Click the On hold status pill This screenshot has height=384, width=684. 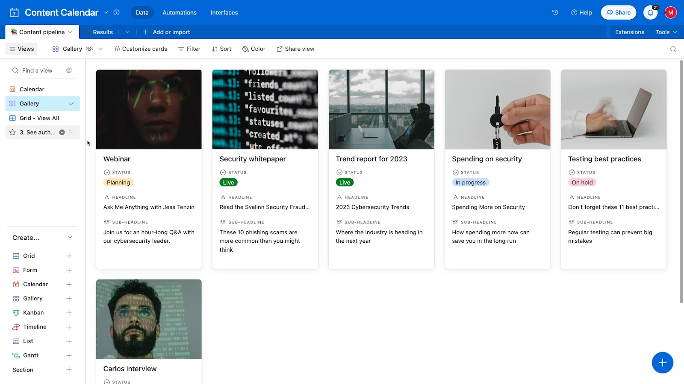tap(582, 183)
